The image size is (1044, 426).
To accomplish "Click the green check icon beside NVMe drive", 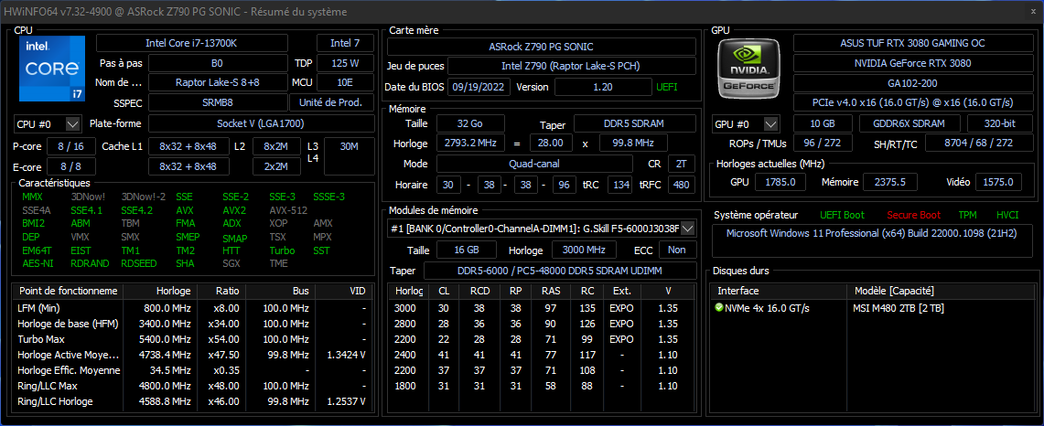I will click(718, 308).
